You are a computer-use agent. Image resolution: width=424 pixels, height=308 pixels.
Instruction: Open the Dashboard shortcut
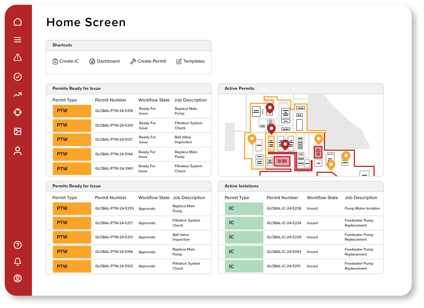(x=104, y=61)
